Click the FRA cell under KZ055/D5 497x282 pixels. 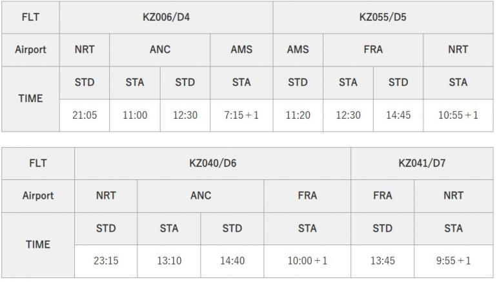(x=373, y=50)
